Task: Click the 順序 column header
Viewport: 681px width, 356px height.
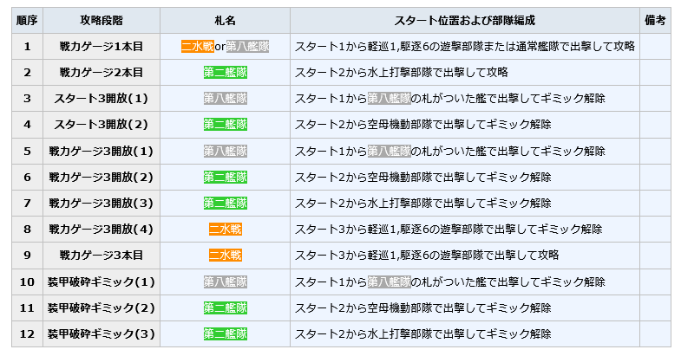Action: click(x=27, y=21)
